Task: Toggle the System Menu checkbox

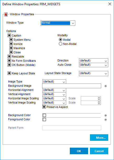Action: [x=11, y=40]
